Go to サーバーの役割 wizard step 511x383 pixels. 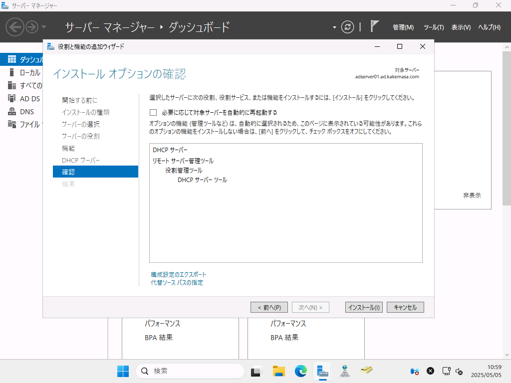coord(80,136)
